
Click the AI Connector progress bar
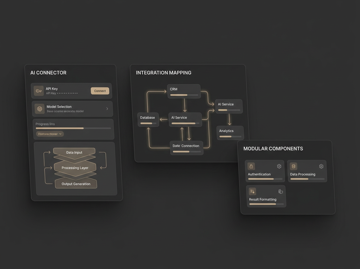pos(73,128)
